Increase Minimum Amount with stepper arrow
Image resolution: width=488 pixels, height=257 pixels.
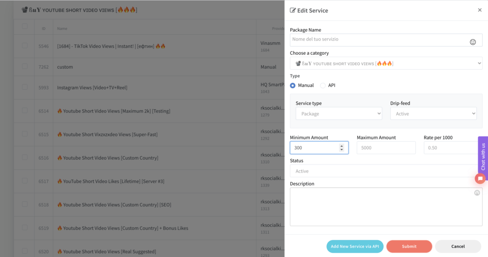click(342, 146)
